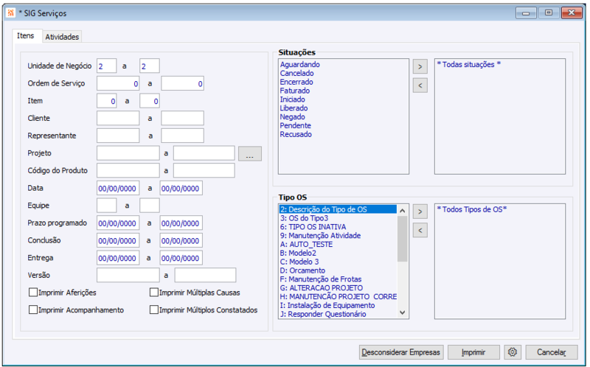Select '6: TIPO OS INATIVA' row

338,227
